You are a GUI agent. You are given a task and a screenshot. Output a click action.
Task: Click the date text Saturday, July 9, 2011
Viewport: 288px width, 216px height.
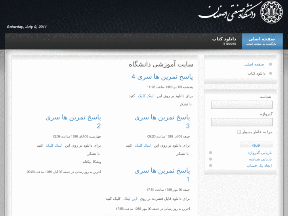click(27, 27)
